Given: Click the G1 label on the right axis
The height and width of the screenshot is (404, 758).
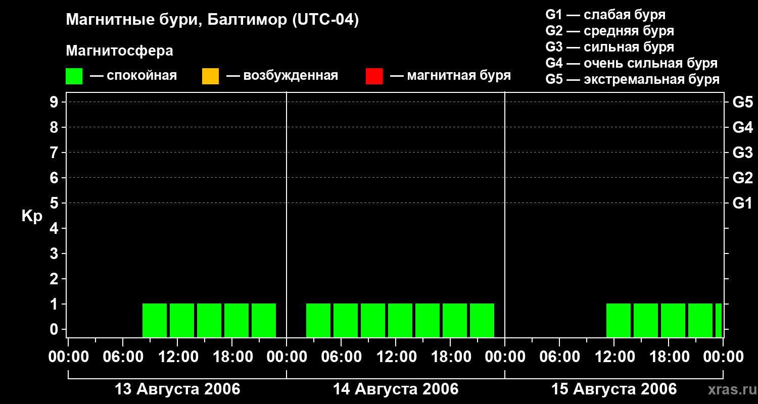Looking at the screenshot, I should [743, 203].
